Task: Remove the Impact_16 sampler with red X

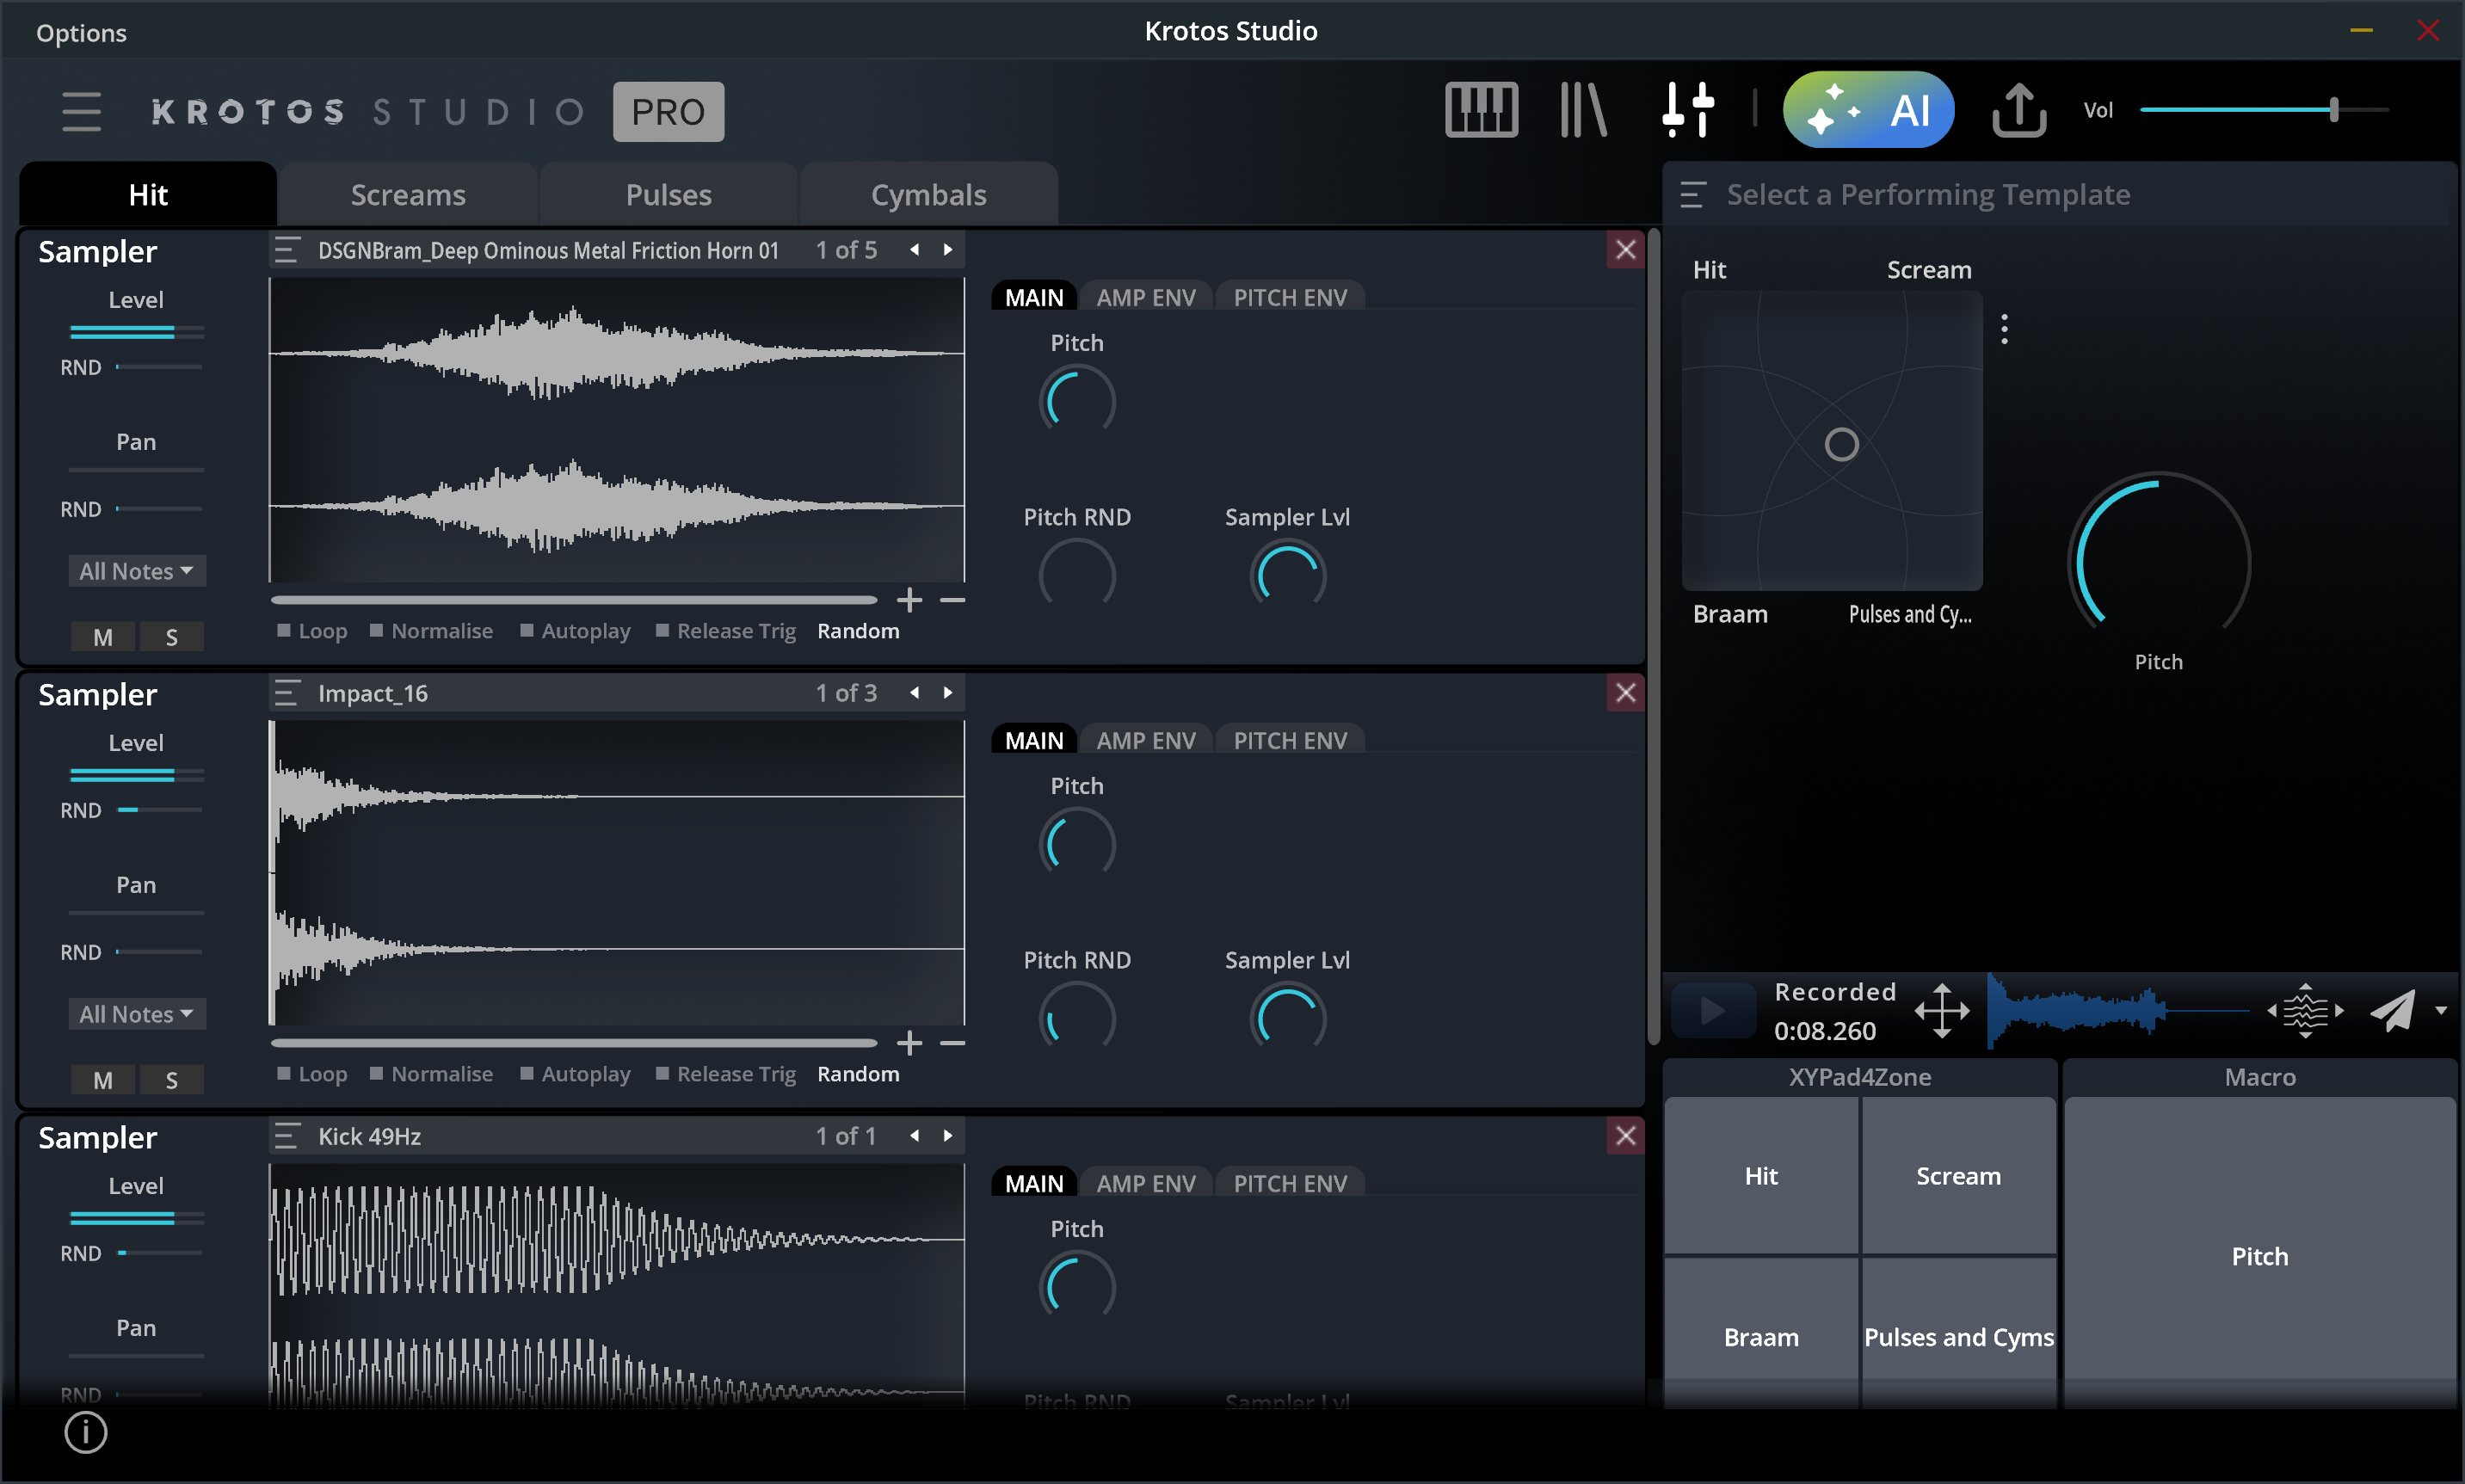Action: (1626, 693)
